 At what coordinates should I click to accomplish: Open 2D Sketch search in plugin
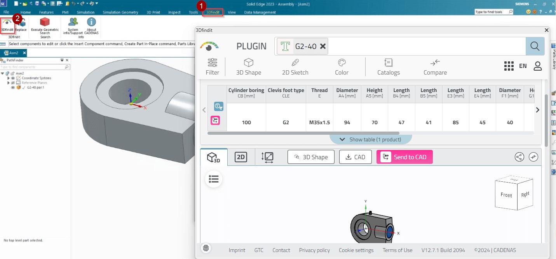coord(295,67)
